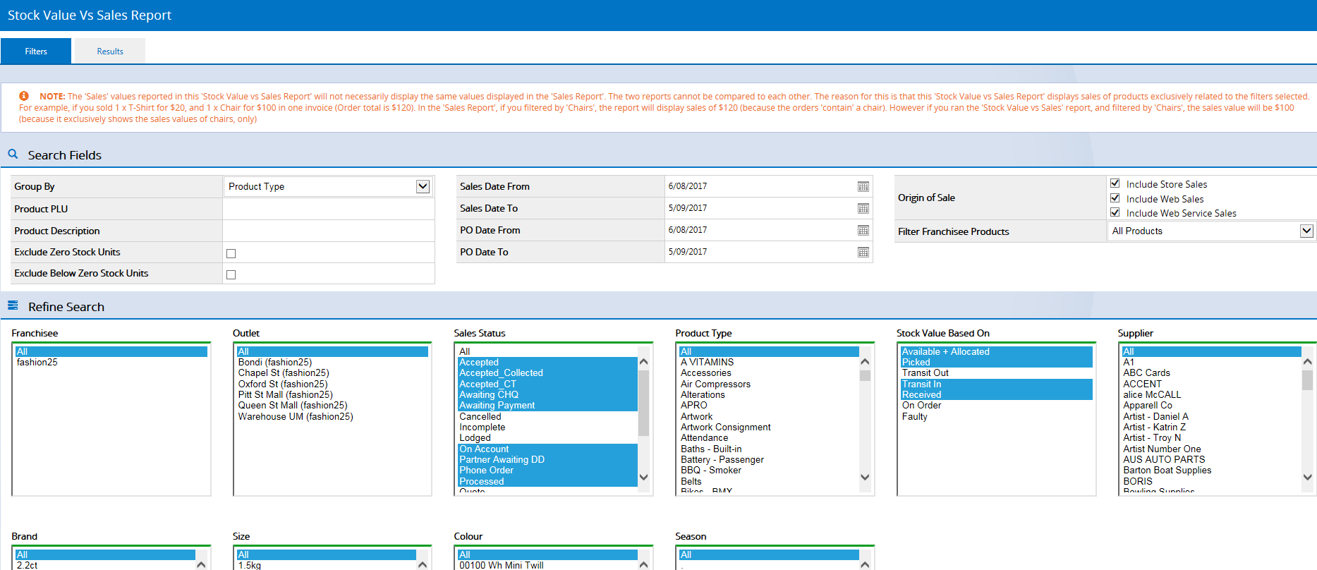This screenshot has width=1317, height=570.
Task: Select Transit Out stock value option
Action: click(997, 373)
